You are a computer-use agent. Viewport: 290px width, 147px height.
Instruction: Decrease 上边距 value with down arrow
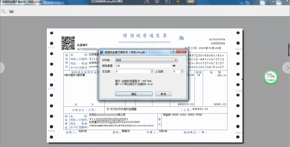182,72
